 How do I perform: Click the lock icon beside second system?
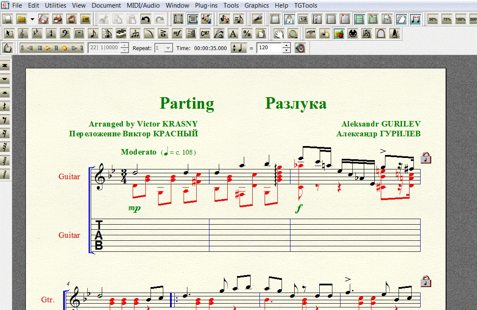[426, 282]
